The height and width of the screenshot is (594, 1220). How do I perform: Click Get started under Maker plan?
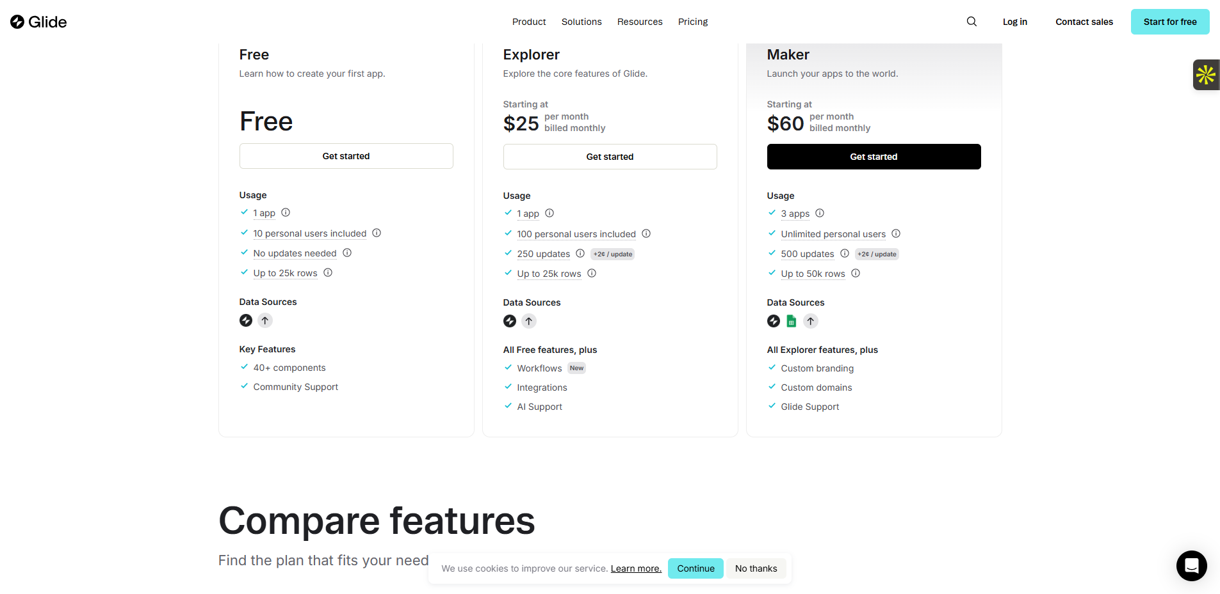point(874,157)
